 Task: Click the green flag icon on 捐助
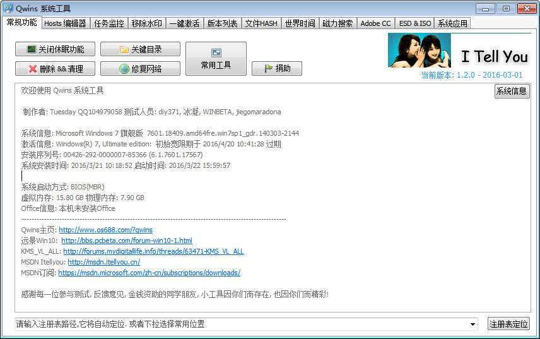point(269,69)
